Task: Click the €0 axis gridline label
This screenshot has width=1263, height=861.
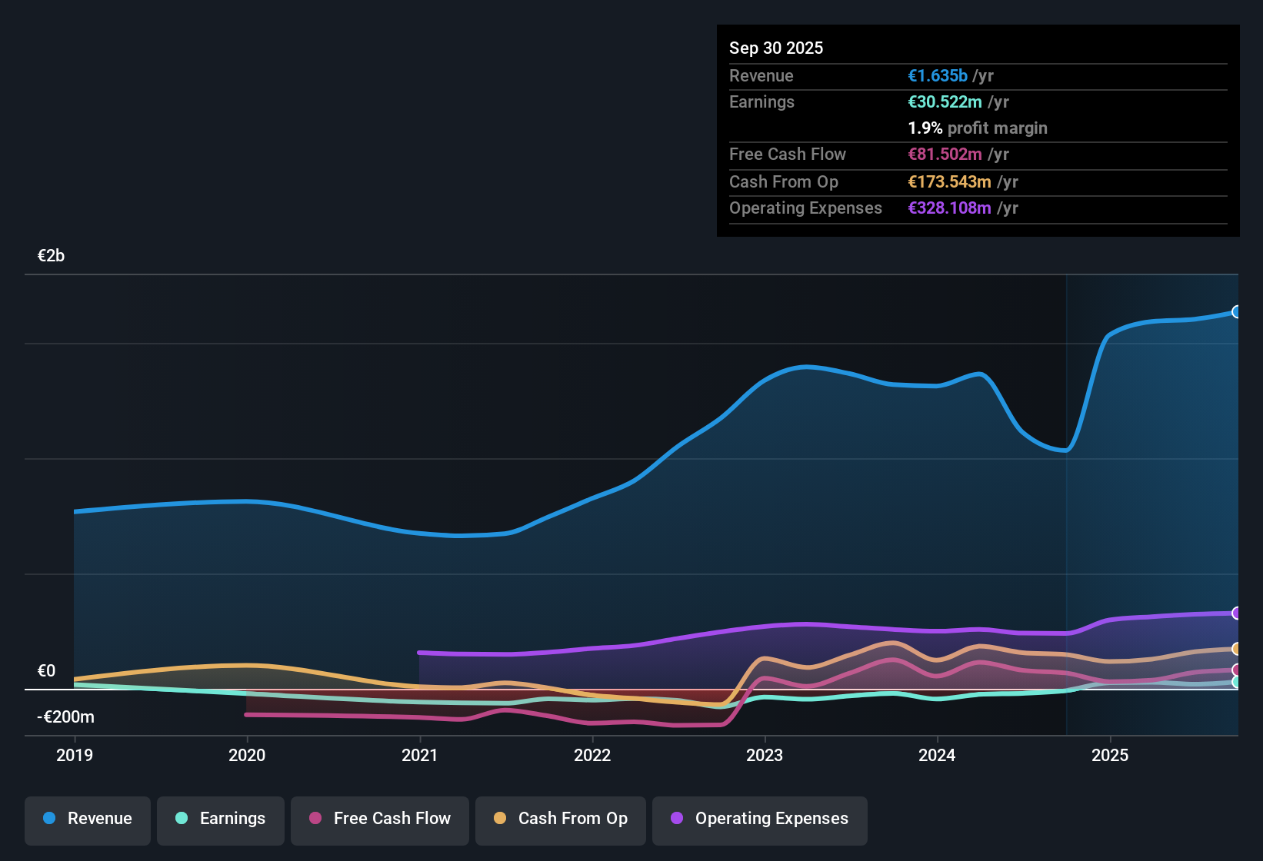Action: click(x=47, y=670)
